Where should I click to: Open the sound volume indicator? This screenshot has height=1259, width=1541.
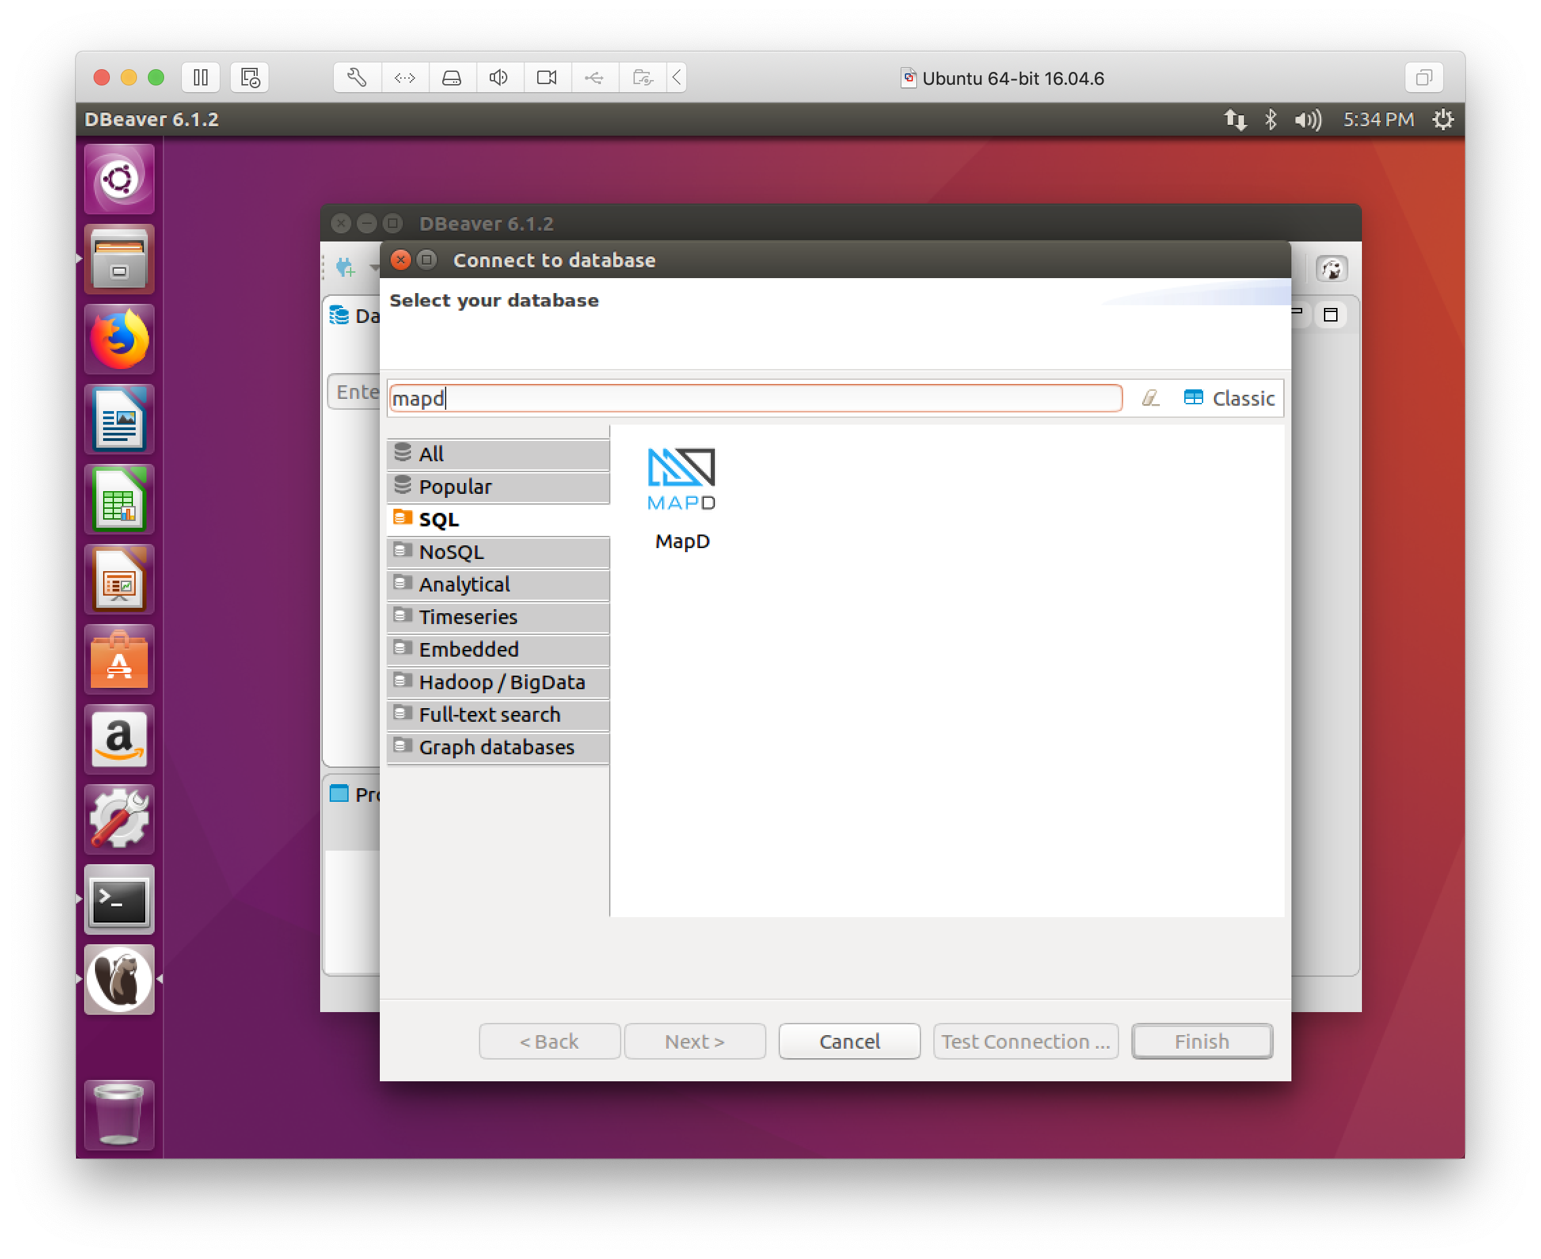coord(1308,119)
